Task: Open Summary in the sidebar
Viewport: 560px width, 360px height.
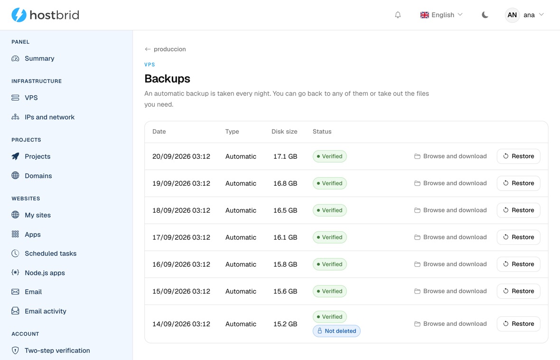Action: [x=39, y=58]
